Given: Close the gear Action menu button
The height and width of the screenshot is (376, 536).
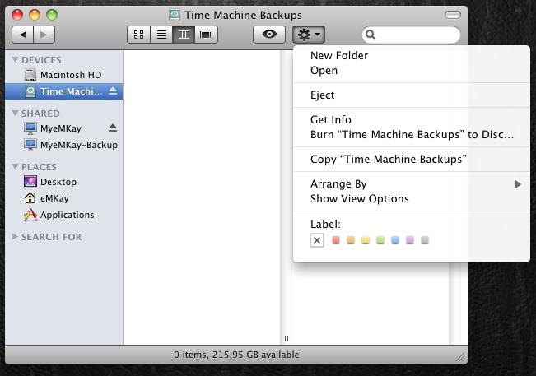Looking at the screenshot, I should point(309,35).
